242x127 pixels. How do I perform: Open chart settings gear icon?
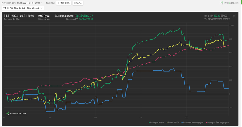click(x=234, y=16)
